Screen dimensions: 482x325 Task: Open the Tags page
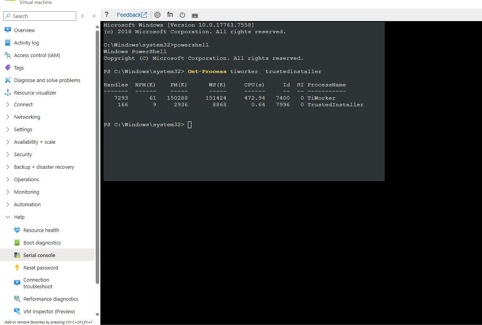[x=19, y=68]
